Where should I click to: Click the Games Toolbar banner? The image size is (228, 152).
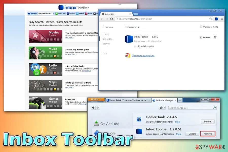pos(45,103)
